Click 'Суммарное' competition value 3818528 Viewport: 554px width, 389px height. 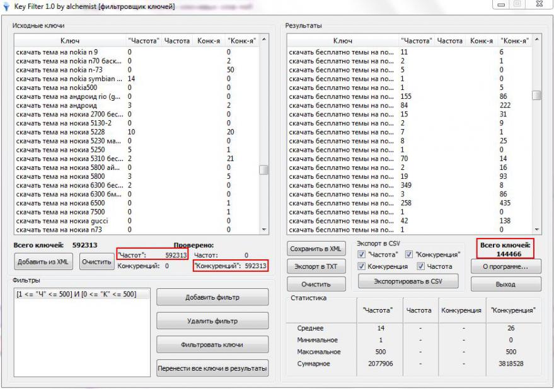coord(511,364)
